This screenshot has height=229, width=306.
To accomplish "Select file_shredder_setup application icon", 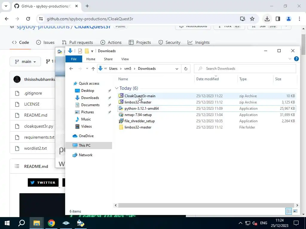I will 121,121.
